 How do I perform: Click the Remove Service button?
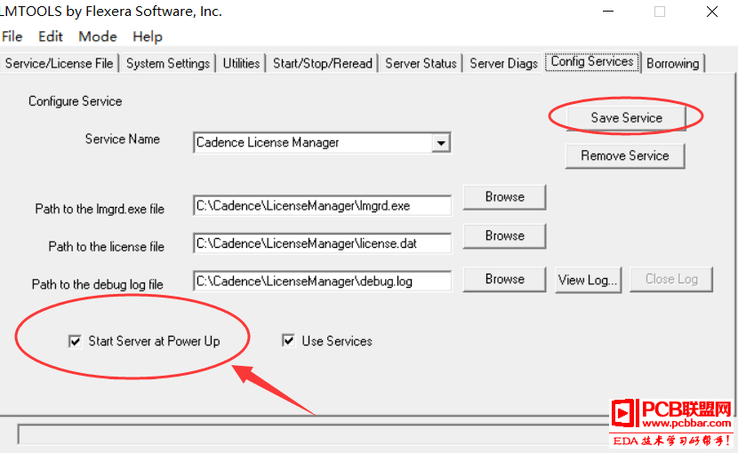[x=624, y=155]
